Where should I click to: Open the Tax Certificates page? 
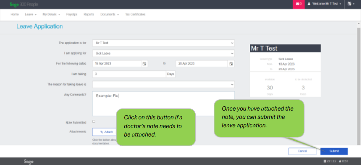pyautogui.click(x=135, y=15)
